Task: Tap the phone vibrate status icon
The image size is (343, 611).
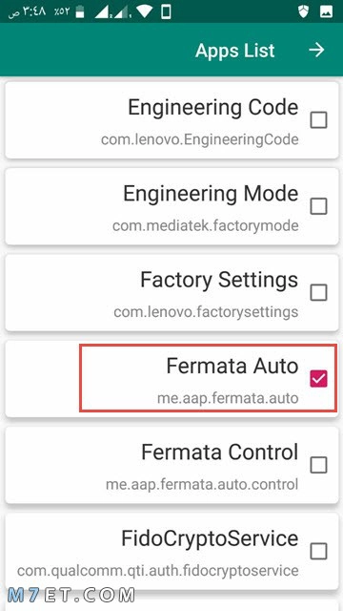Action: click(x=166, y=11)
